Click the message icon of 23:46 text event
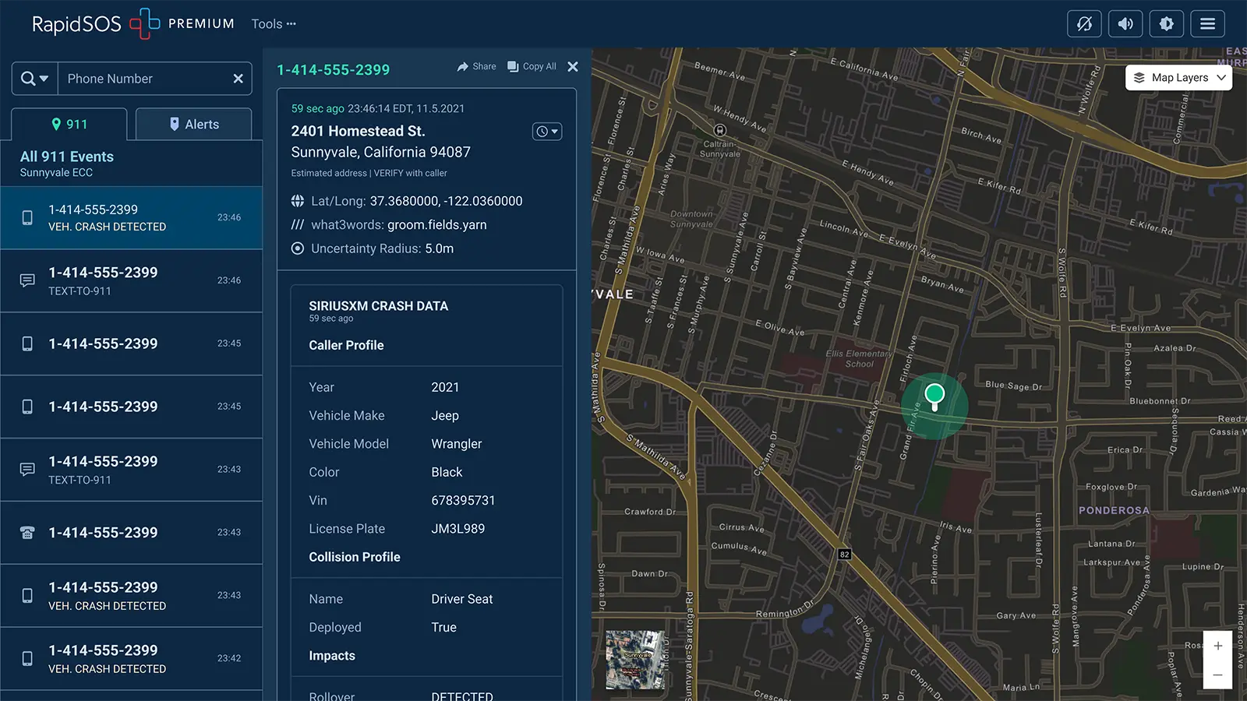 (27, 280)
